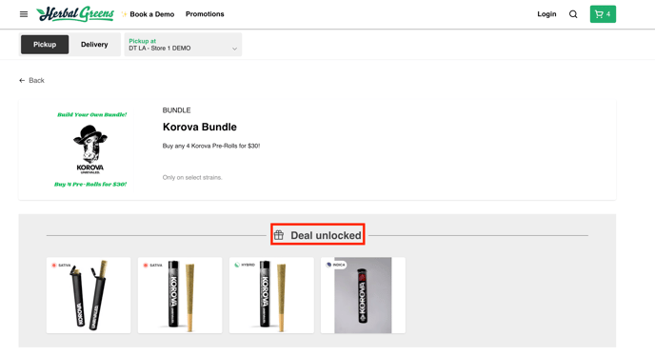Open the first Sativa two-tube pre-roll product

(x=89, y=295)
